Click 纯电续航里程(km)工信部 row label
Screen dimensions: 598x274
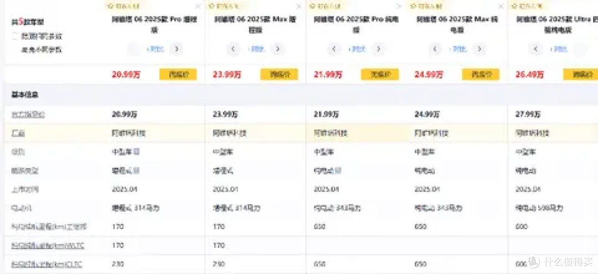coord(49,227)
